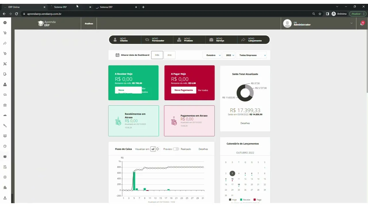Viewport: 368px width, 207px height.
Task: Open the notification bell with red badge
Action: pos(362,23)
